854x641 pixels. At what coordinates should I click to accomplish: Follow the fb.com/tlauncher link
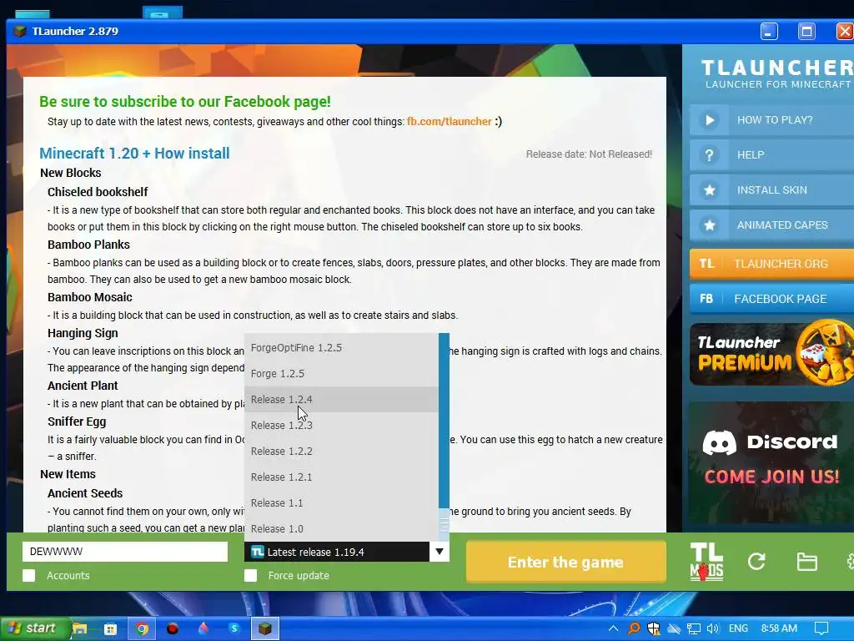point(449,122)
